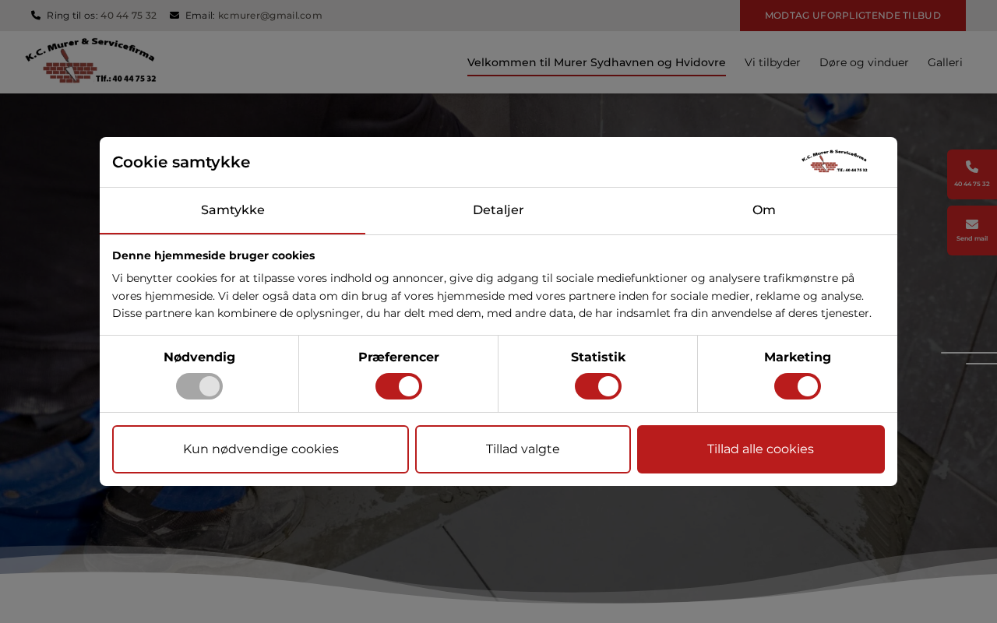Click the envelope icon beside 'Email'
997x623 pixels.
pyautogui.click(x=174, y=16)
